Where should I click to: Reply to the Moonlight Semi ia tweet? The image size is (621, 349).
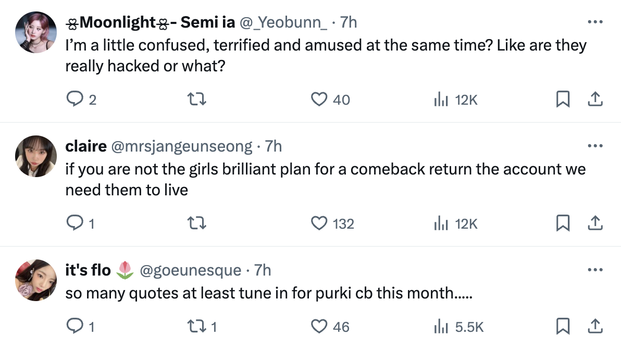[75, 99]
